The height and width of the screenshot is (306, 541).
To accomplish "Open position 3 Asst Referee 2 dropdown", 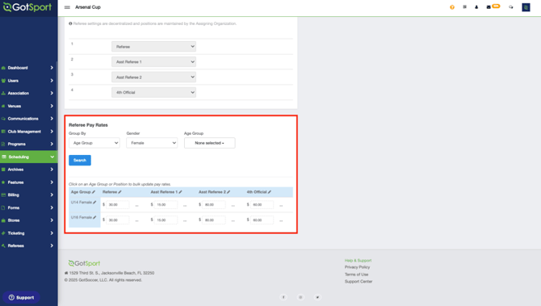I will pos(153,77).
